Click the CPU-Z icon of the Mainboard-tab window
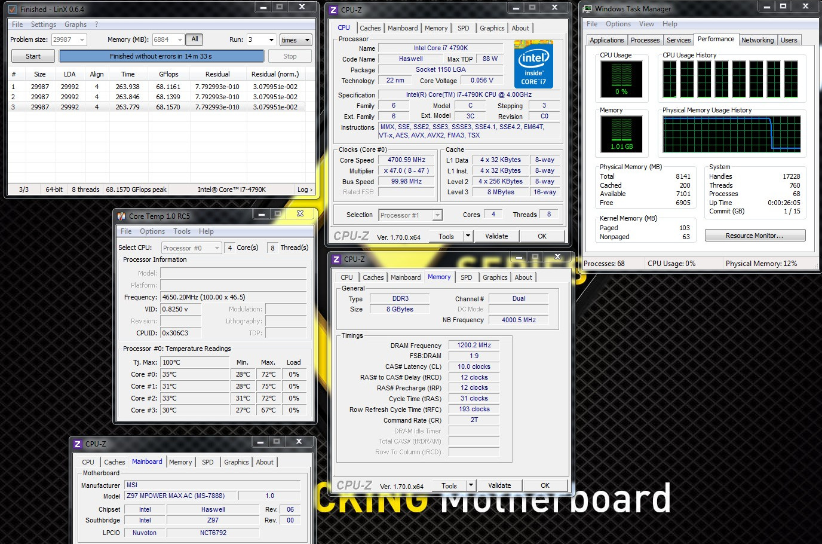Image resolution: width=822 pixels, height=544 pixels. (78, 444)
